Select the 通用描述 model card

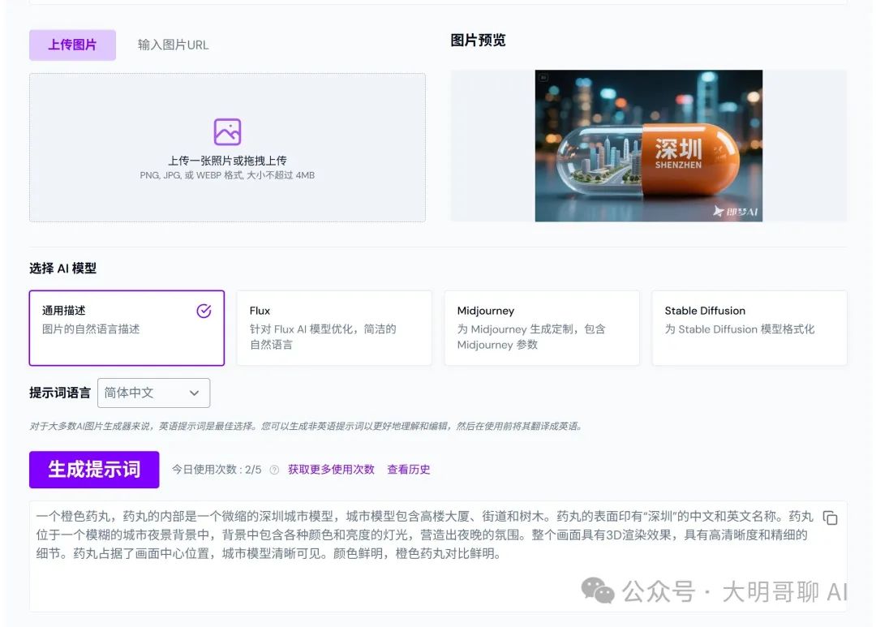[127, 328]
